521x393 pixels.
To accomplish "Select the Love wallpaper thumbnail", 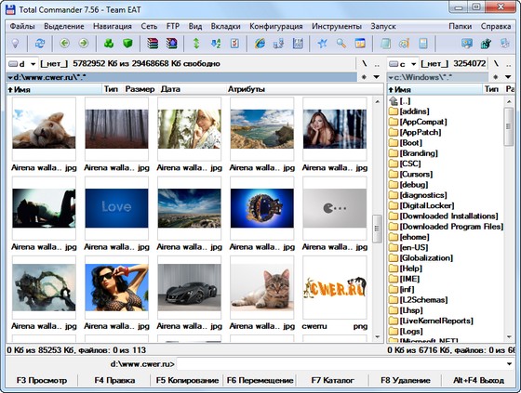I will [x=116, y=208].
